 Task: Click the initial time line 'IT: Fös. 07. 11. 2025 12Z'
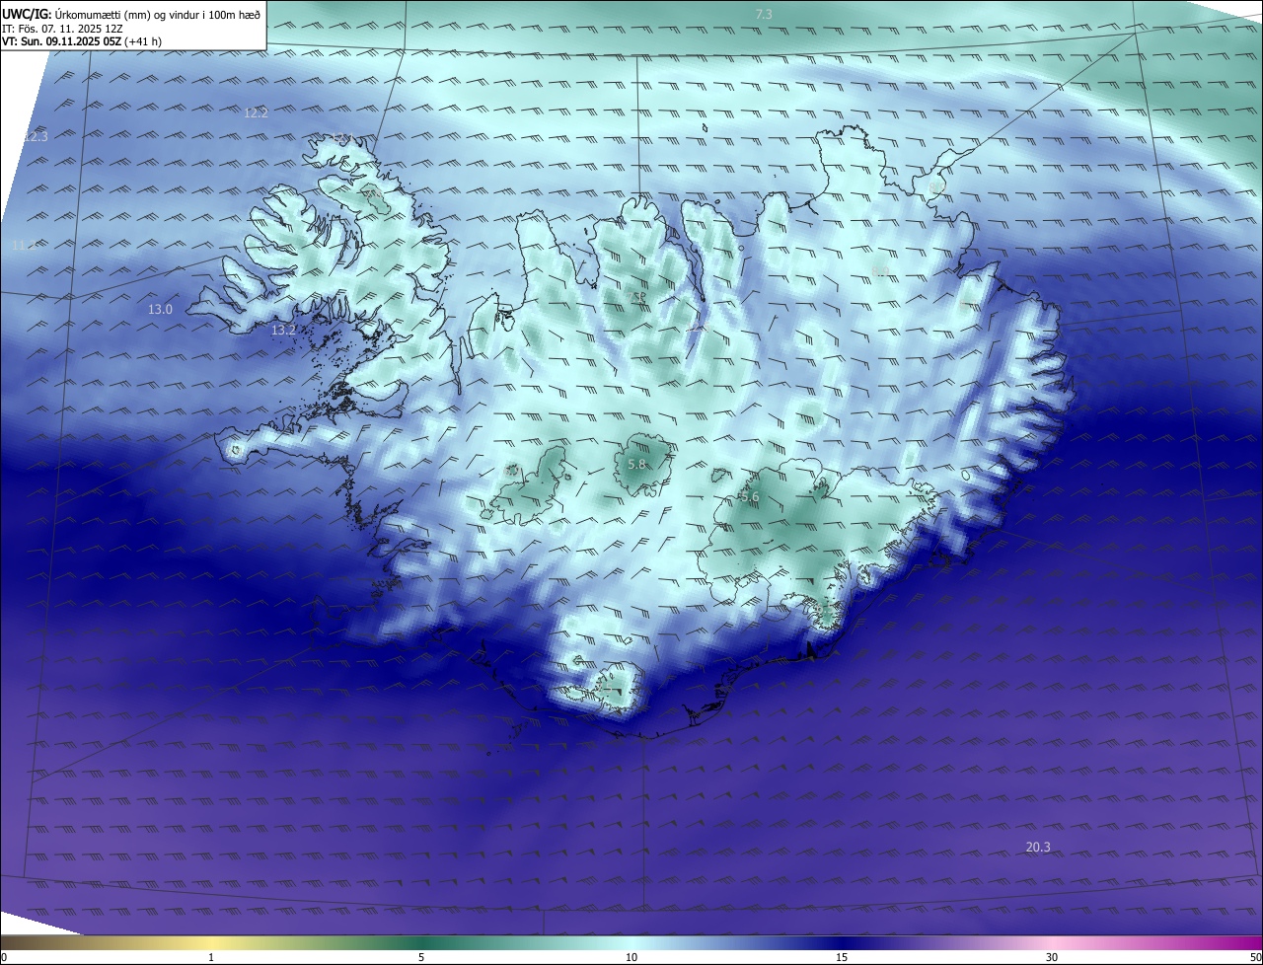tap(63, 29)
